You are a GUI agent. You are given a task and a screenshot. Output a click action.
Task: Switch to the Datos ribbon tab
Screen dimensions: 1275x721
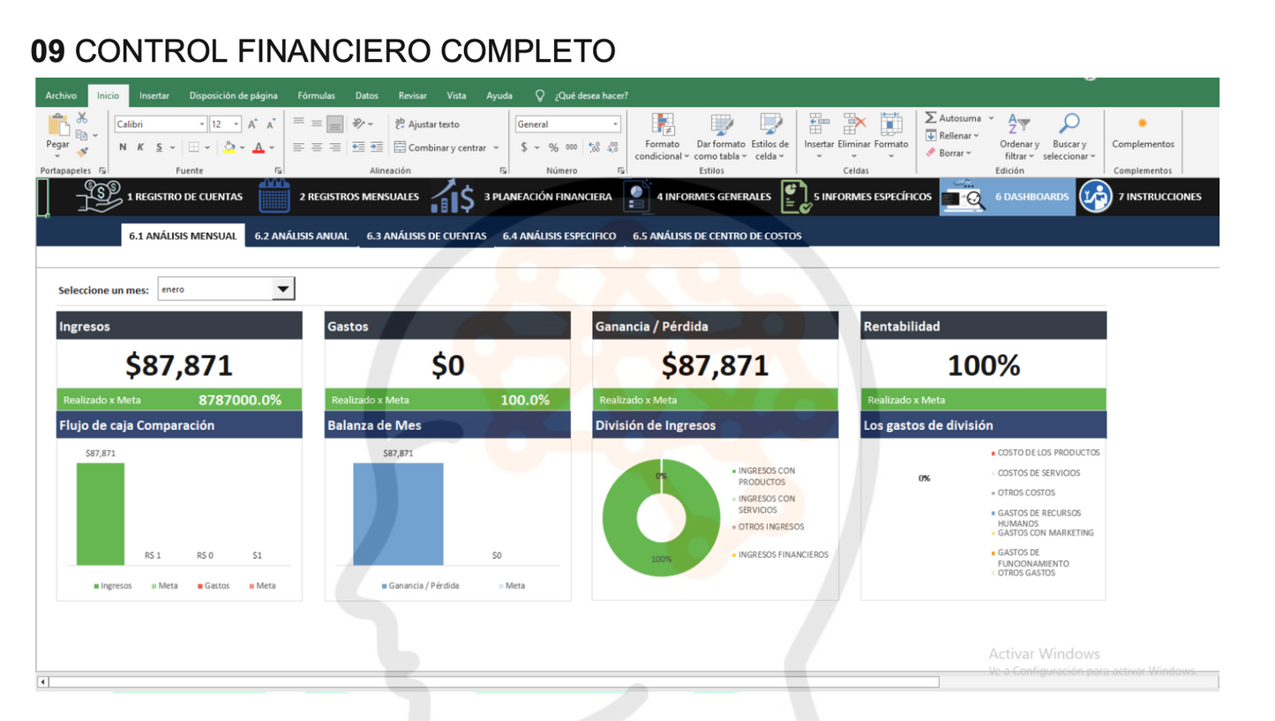[367, 95]
